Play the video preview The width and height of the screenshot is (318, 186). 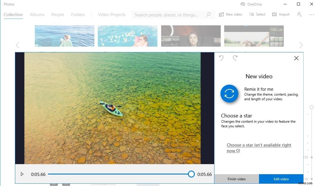[x=22, y=174]
